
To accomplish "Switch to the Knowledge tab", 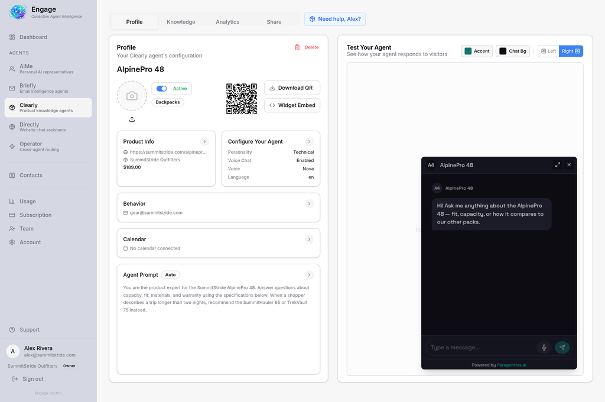I will 181,22.
